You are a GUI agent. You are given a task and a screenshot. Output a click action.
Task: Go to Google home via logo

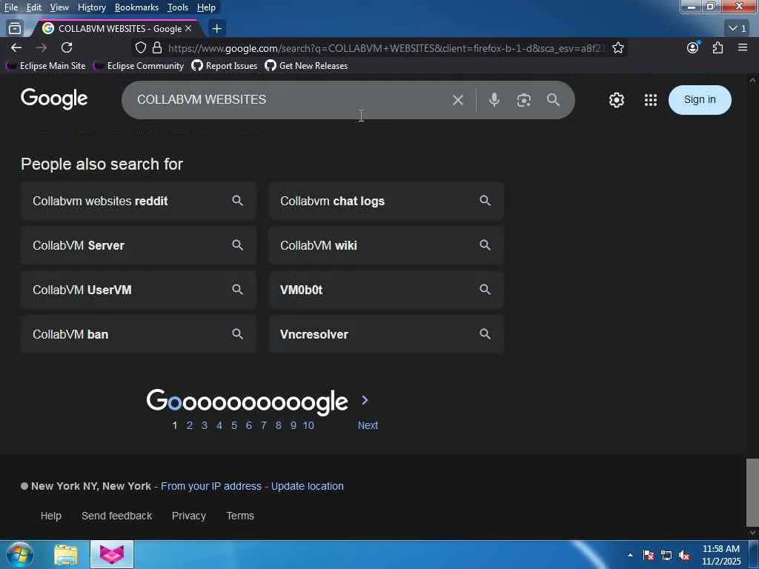tap(54, 99)
